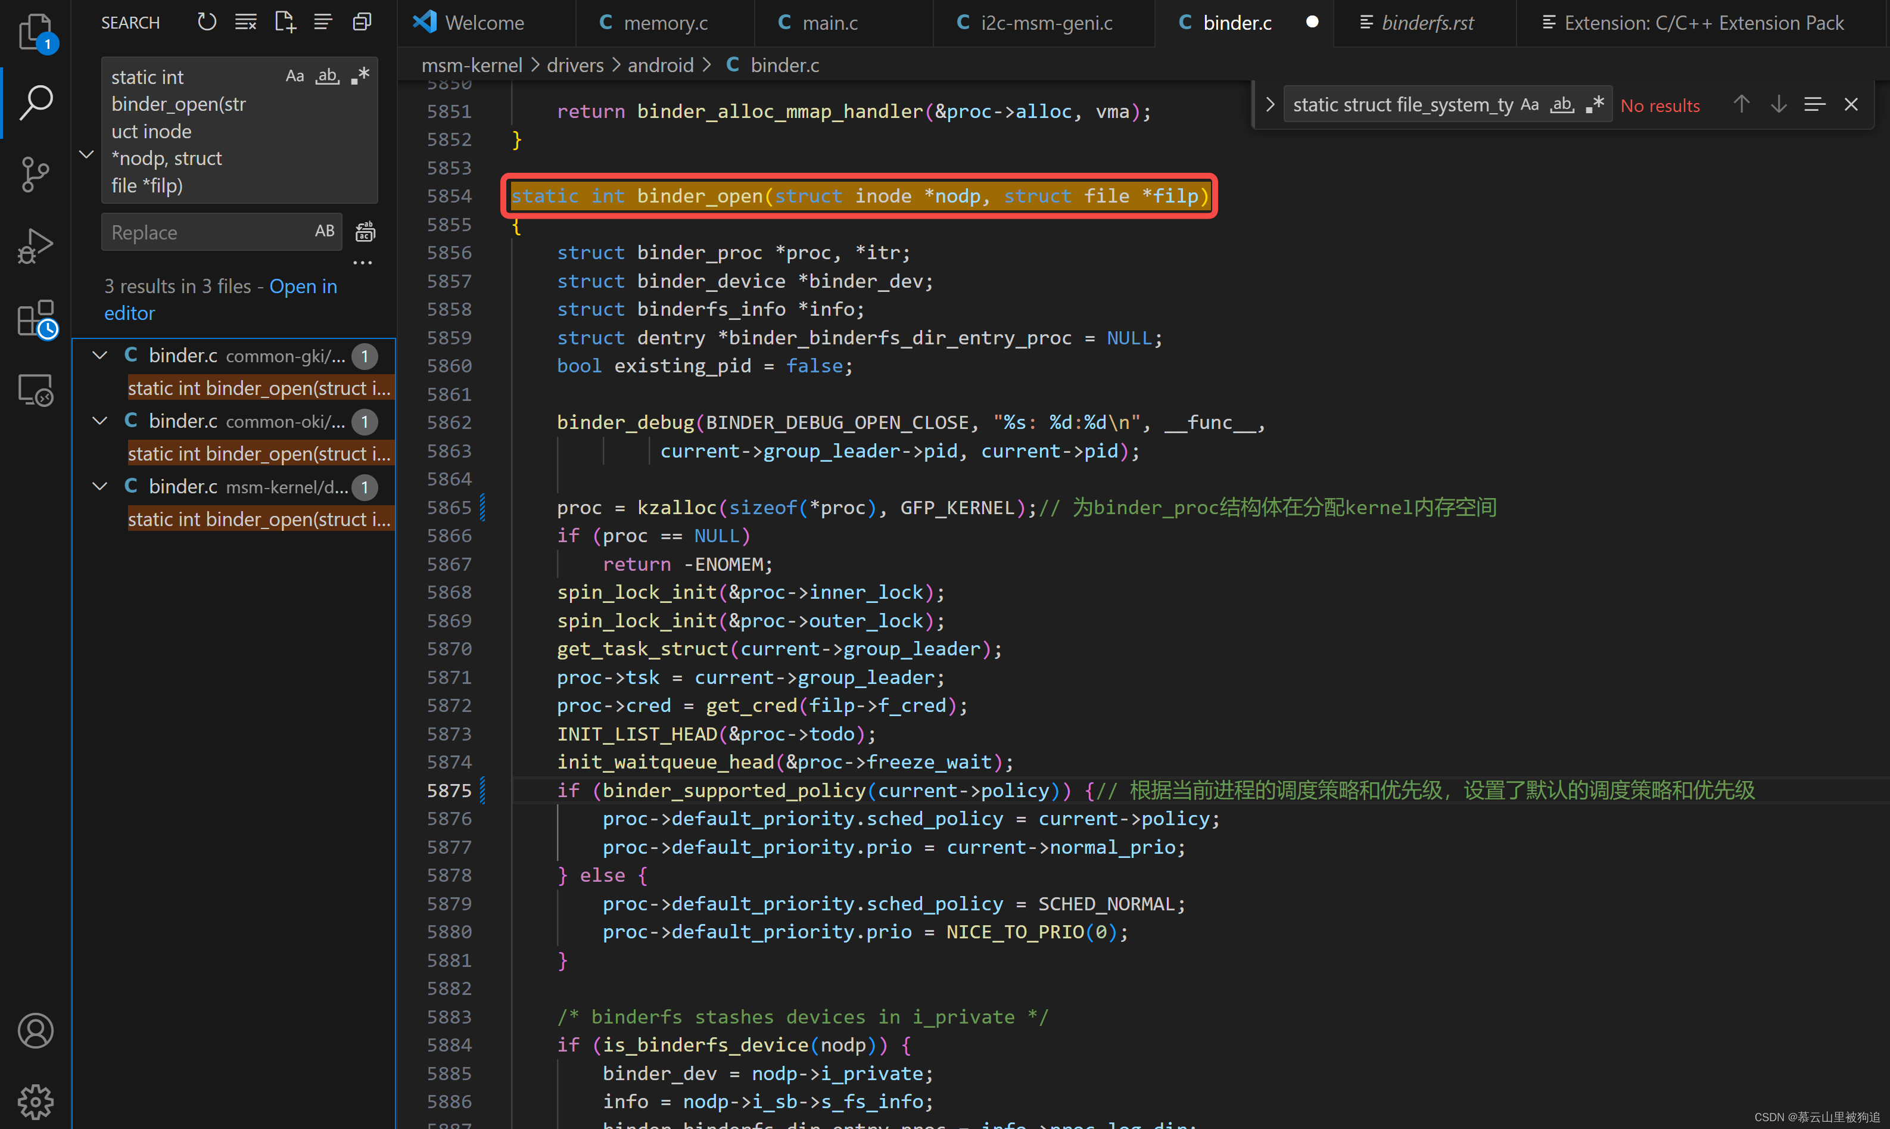Toggle Preserve Case in Replace field
Image resolution: width=1890 pixels, height=1129 pixels.
(x=325, y=231)
